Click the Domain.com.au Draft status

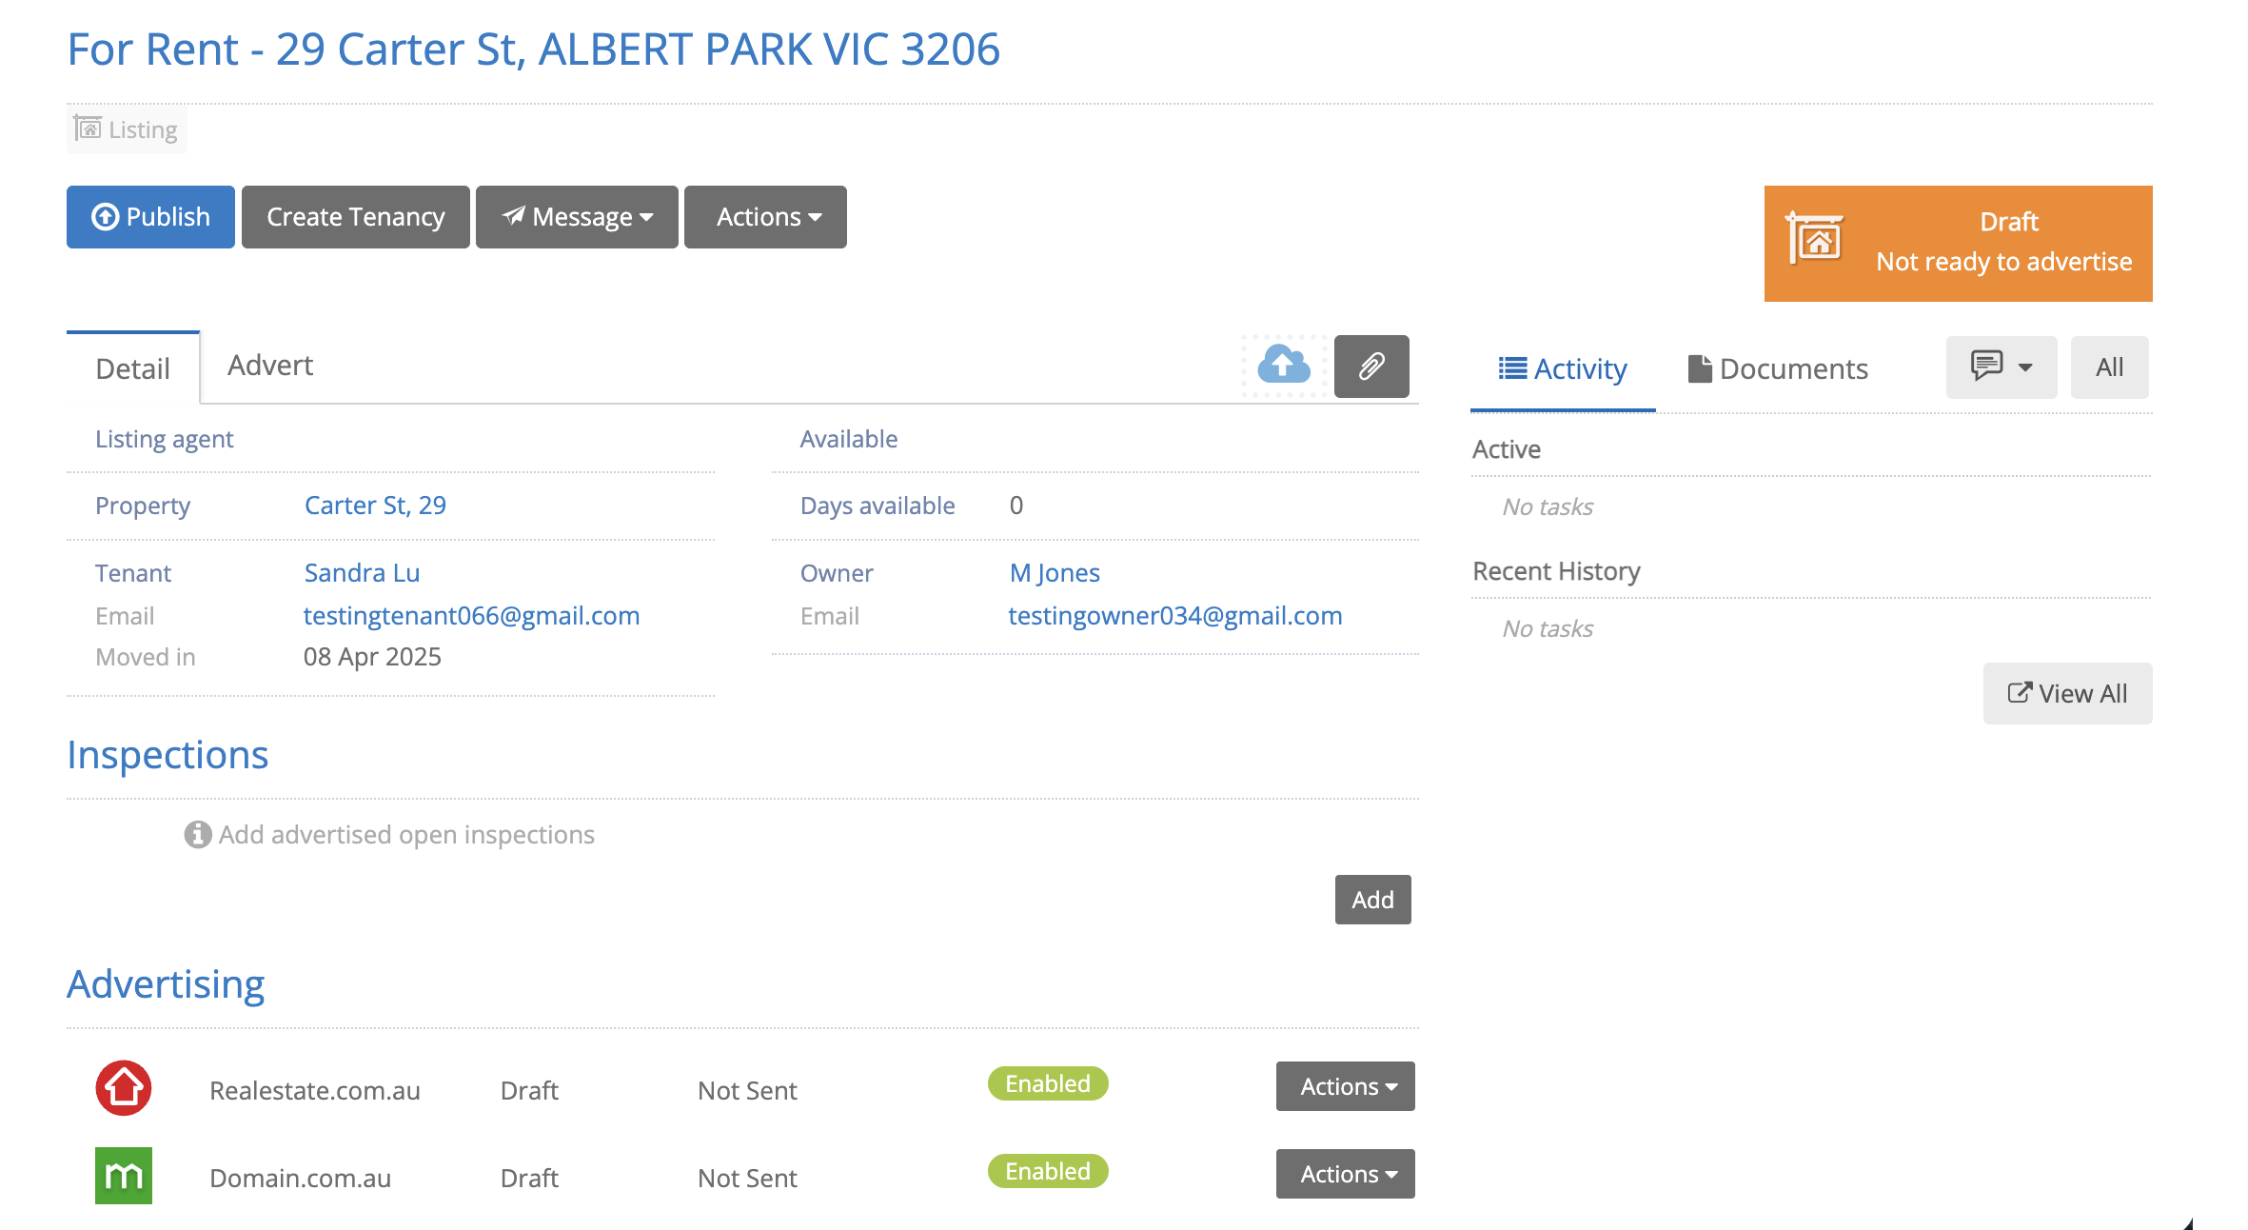529,1179
